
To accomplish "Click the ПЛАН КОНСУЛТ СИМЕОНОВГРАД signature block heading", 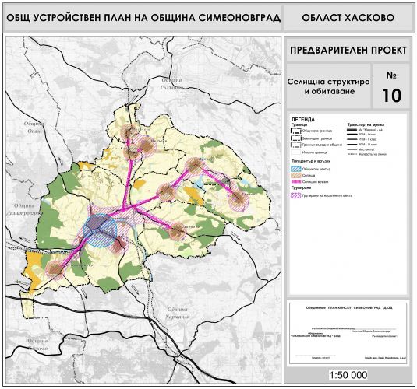I will coord(349,308).
